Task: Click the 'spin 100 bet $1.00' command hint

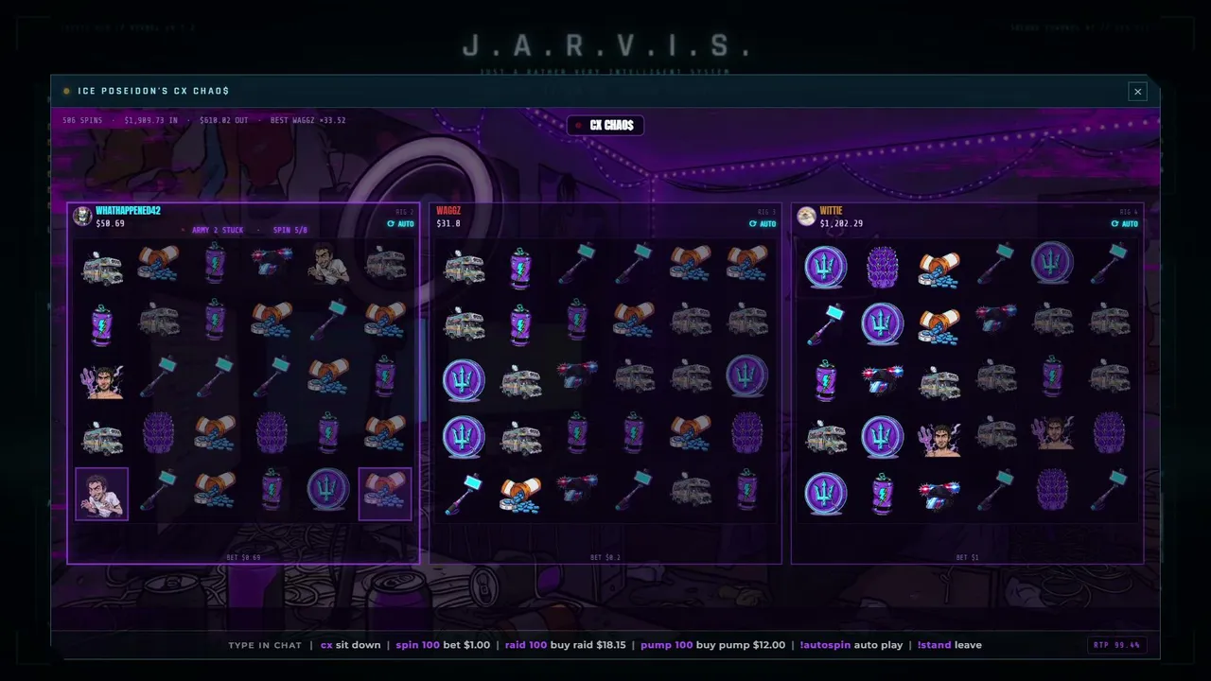Action: [443, 645]
